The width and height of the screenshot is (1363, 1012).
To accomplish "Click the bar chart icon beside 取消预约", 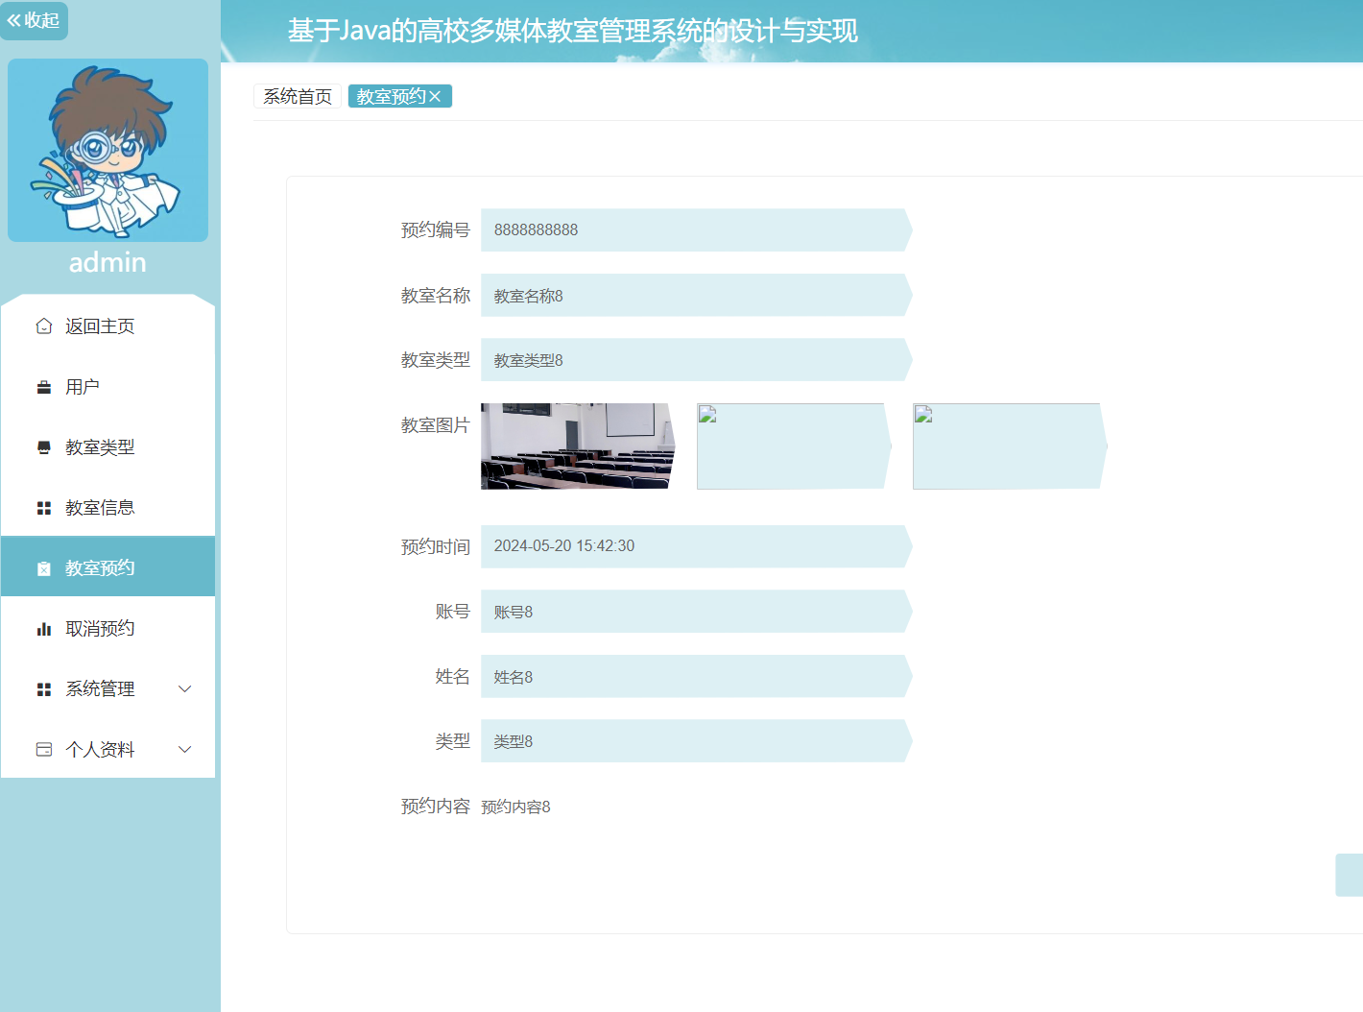I will tap(44, 629).
